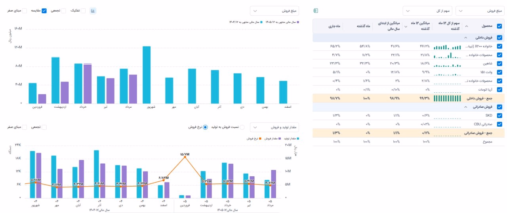Collapse the فروش داخلی group chevron
The image size is (507, 213).
(x=466, y=38)
